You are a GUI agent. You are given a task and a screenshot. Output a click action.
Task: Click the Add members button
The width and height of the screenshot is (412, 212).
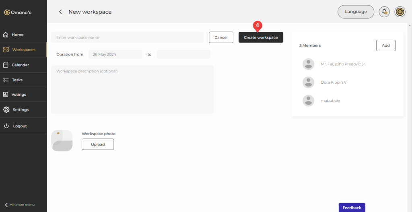(x=385, y=45)
